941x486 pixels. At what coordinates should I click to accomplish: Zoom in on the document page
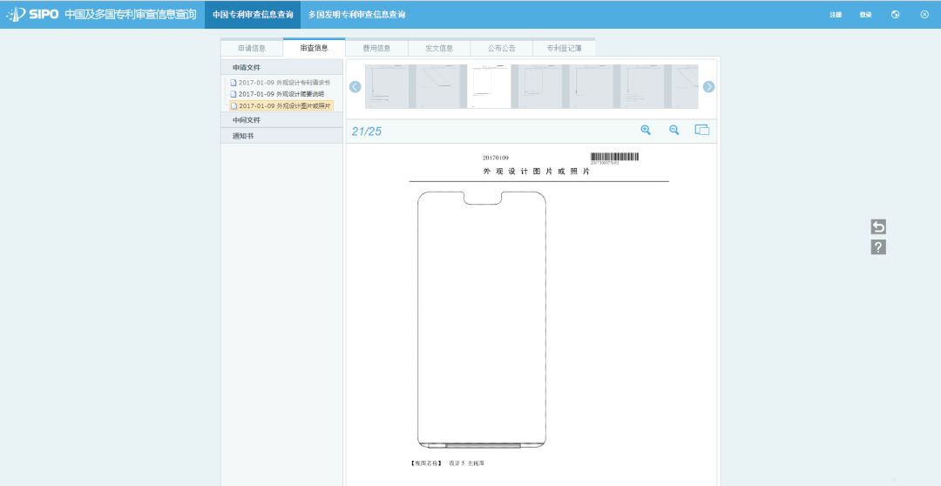tap(646, 130)
